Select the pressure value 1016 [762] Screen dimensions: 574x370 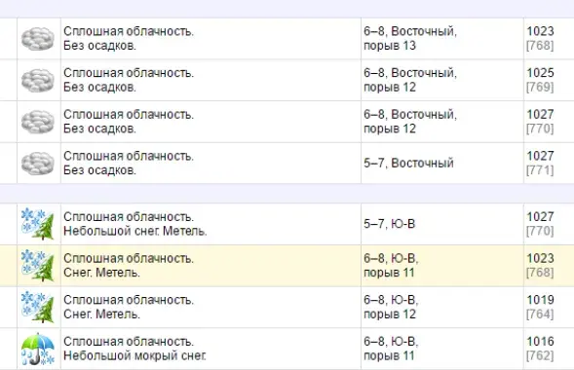(x=540, y=349)
